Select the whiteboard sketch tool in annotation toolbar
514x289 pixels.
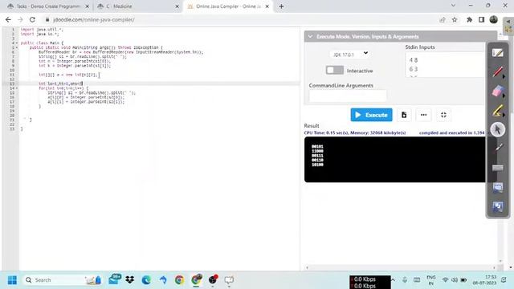[498, 53]
